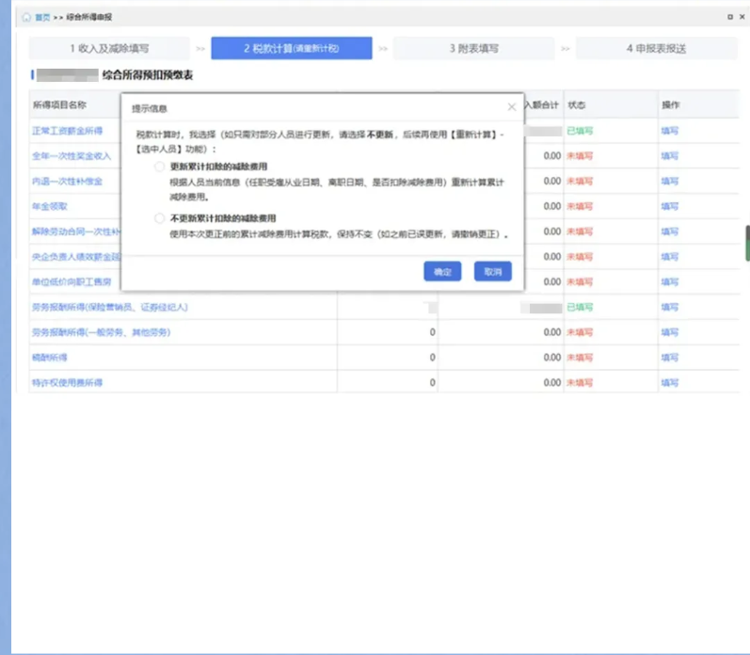The height and width of the screenshot is (655, 750).
Task: Click 填写 for 年金领取 row
Action: [x=670, y=206]
